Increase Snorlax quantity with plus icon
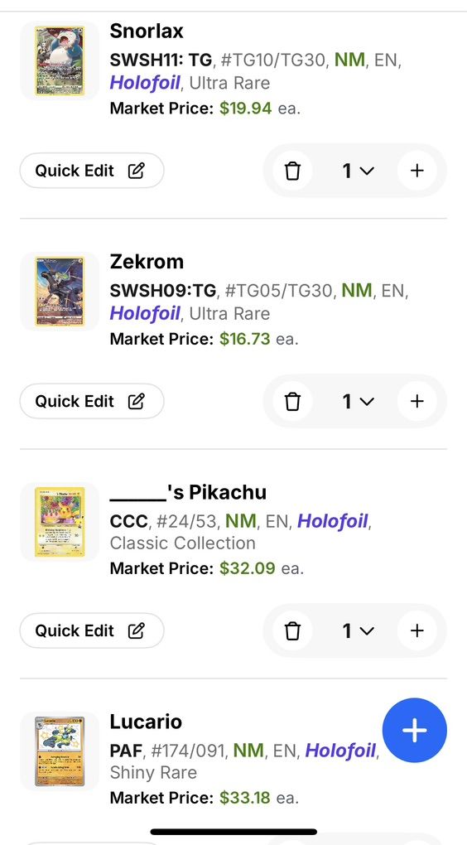The width and height of the screenshot is (467, 845). (x=417, y=171)
